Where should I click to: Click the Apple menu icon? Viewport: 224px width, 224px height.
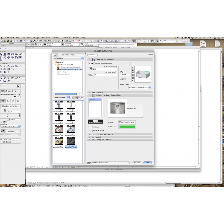[2, 38]
